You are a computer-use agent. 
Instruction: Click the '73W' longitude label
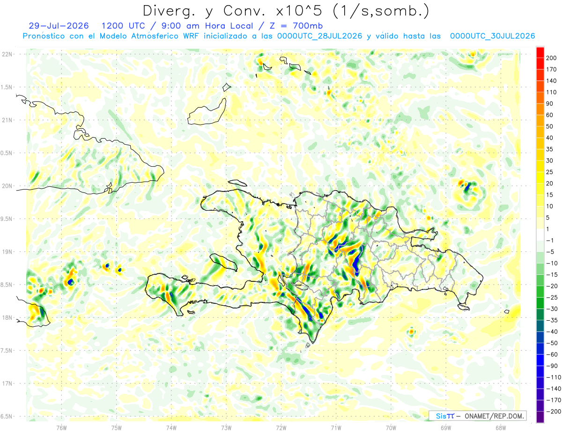coord(226,427)
